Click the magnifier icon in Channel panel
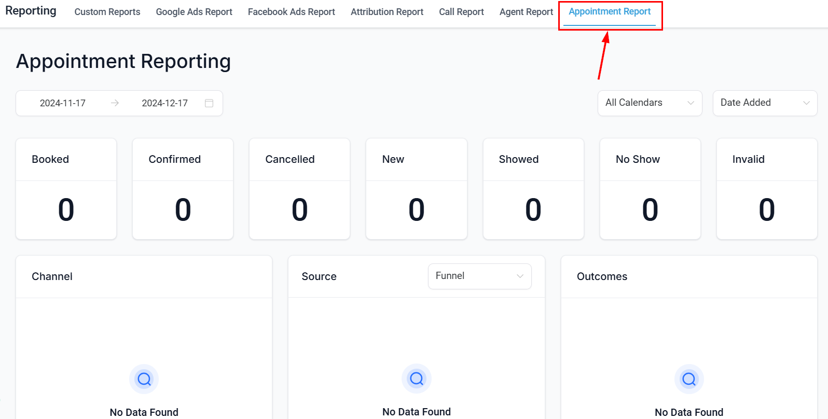The height and width of the screenshot is (419, 828). click(x=144, y=379)
